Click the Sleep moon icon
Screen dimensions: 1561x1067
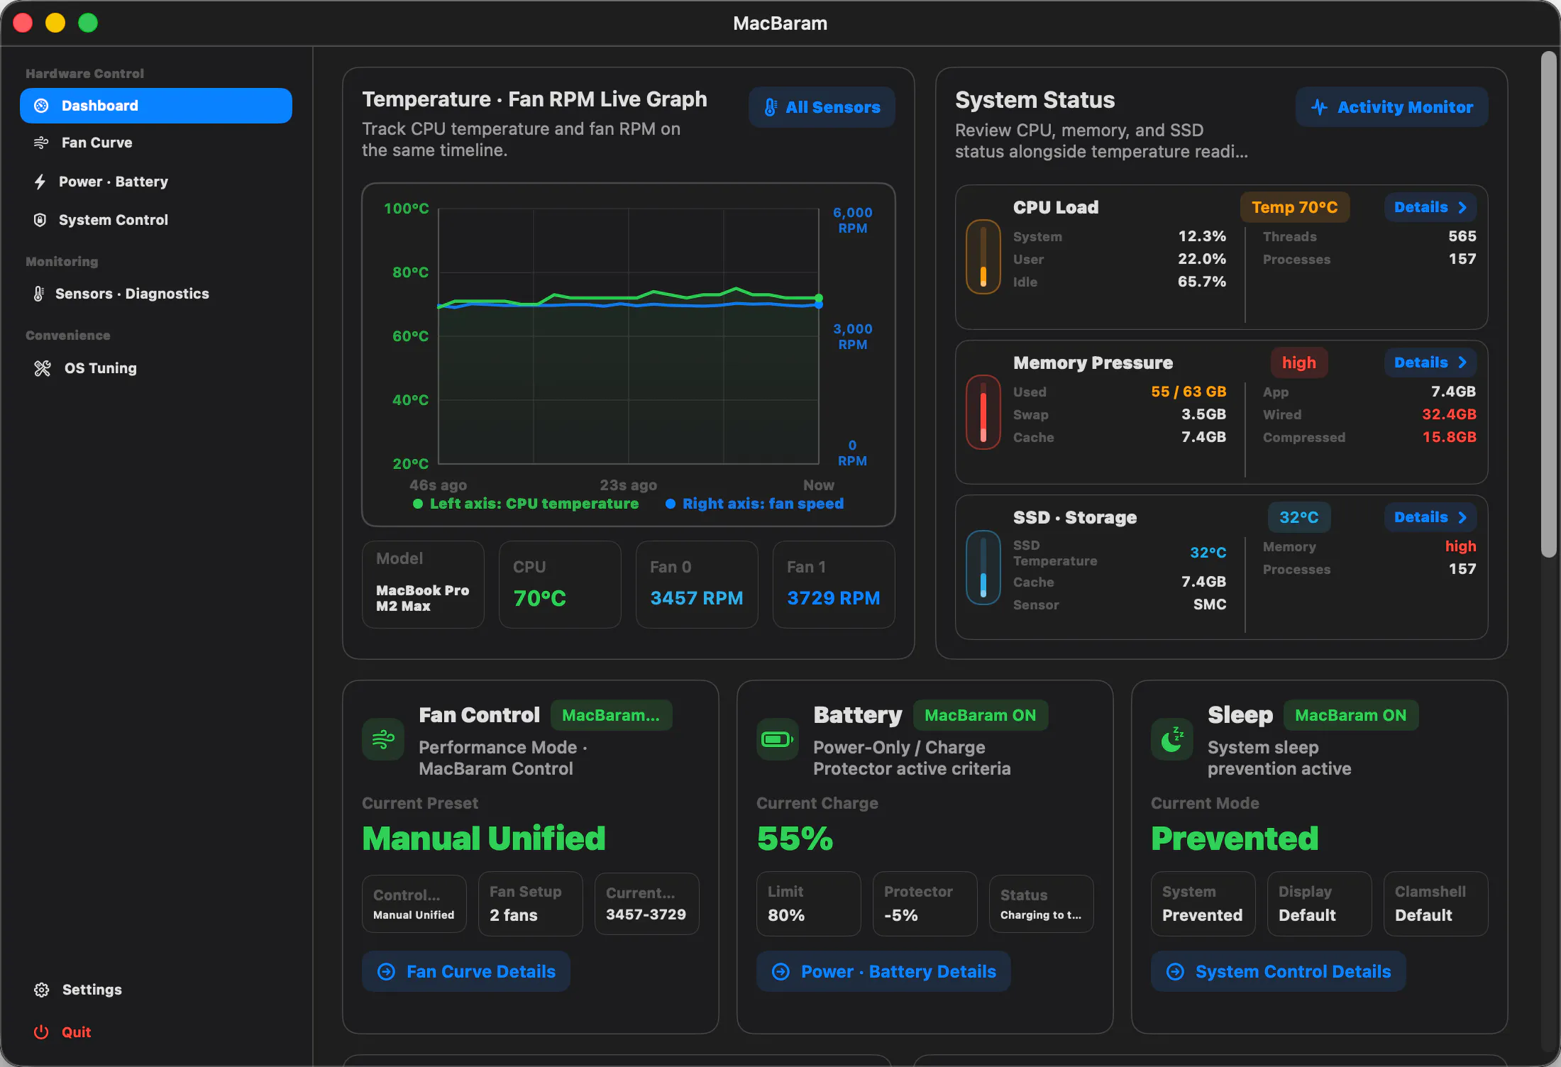pyautogui.click(x=1172, y=739)
